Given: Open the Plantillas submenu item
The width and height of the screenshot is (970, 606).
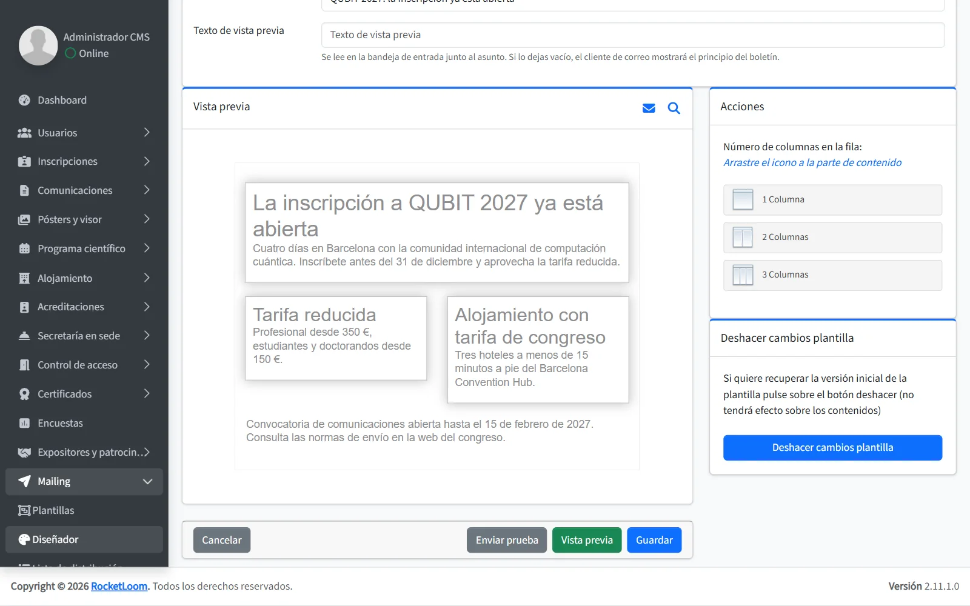Looking at the screenshot, I should click(84, 510).
